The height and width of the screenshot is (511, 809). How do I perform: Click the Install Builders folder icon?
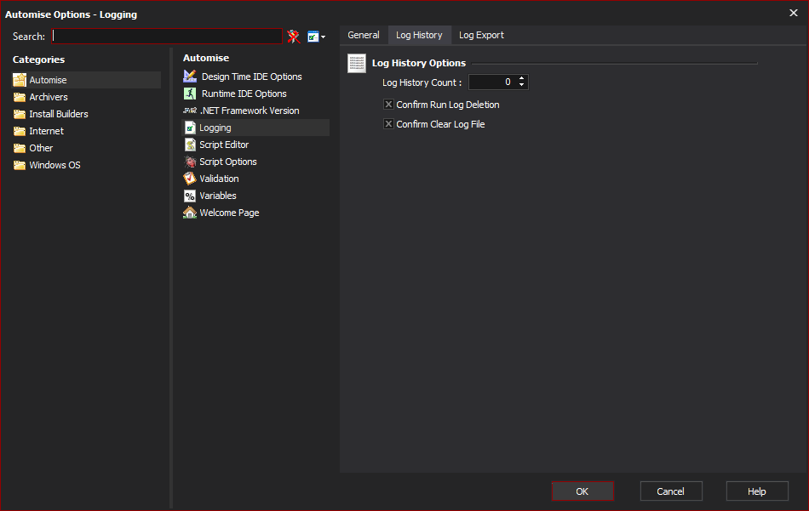click(x=20, y=114)
